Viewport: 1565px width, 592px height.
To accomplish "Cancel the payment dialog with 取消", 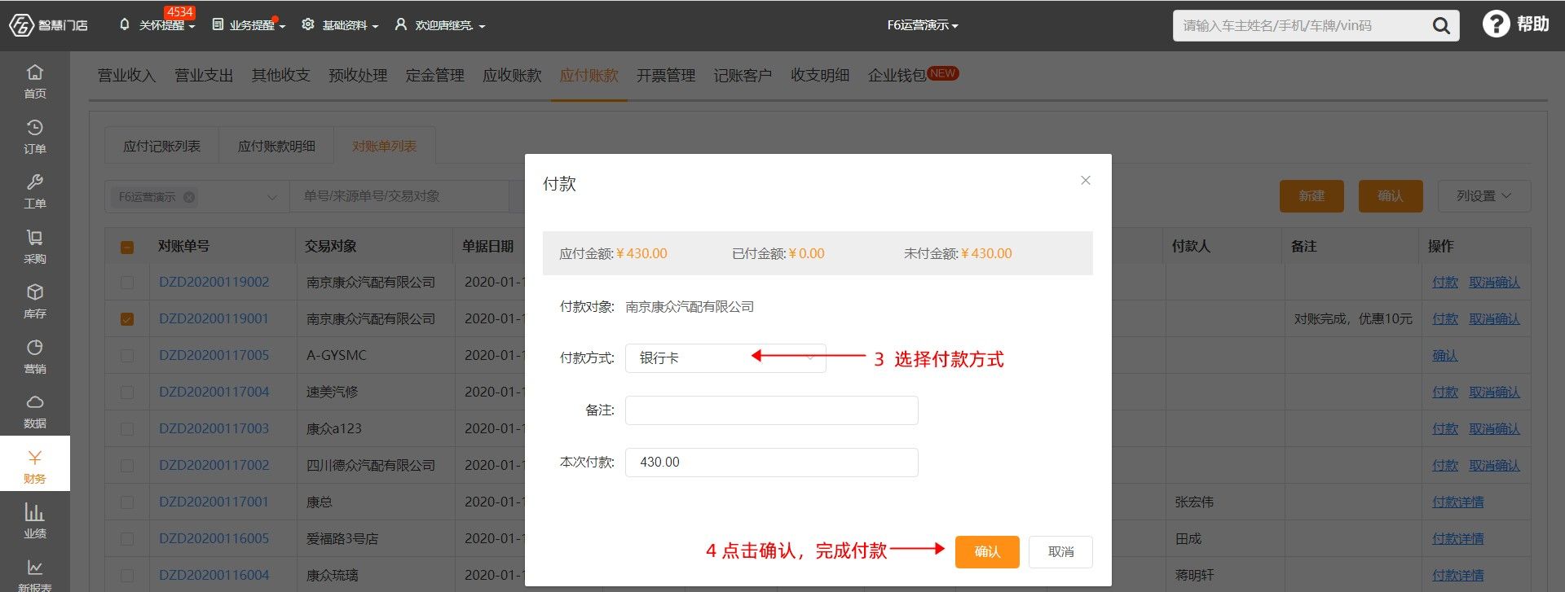I will 1060,551.
